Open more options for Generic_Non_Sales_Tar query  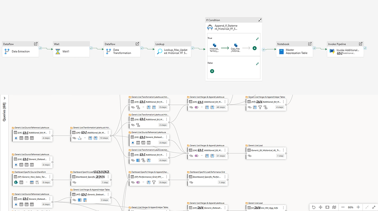coord(50,177)
